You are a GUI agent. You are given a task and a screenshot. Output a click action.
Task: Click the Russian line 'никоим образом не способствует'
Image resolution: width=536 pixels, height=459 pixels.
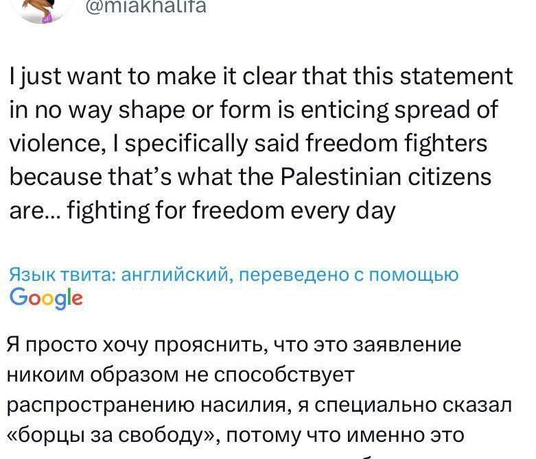180,375
